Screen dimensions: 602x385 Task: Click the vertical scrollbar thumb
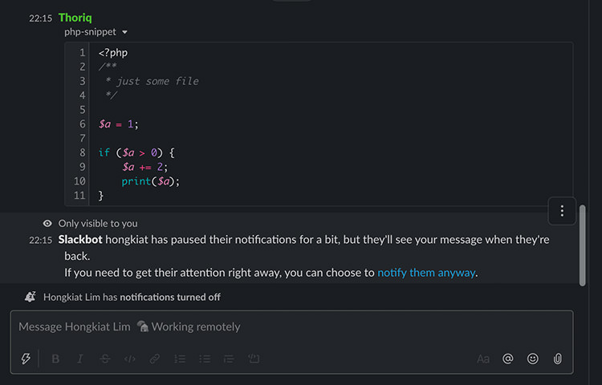[x=583, y=245]
